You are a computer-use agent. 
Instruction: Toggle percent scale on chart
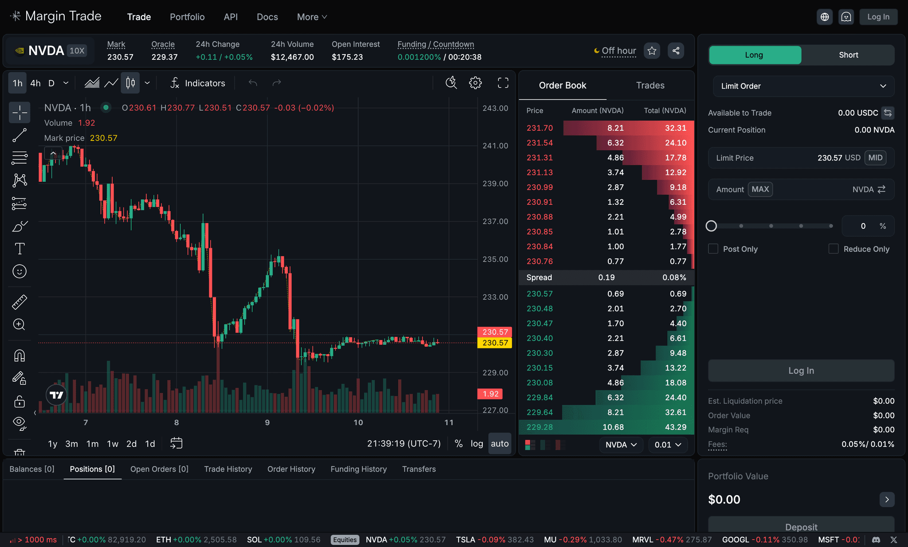click(x=458, y=444)
